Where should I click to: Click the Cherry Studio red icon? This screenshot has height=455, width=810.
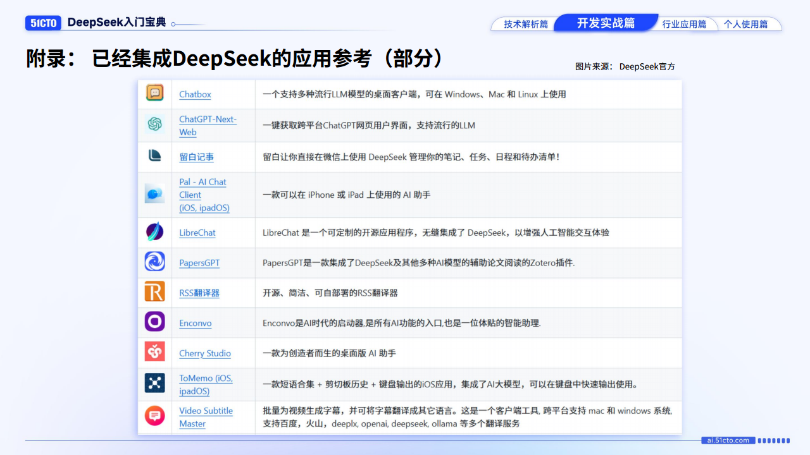pyautogui.click(x=154, y=351)
